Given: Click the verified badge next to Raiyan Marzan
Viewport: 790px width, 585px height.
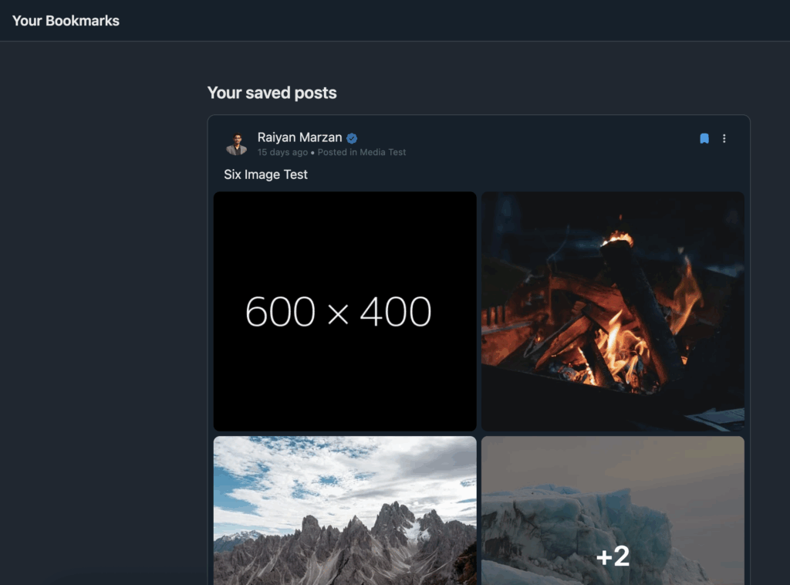Looking at the screenshot, I should [351, 137].
